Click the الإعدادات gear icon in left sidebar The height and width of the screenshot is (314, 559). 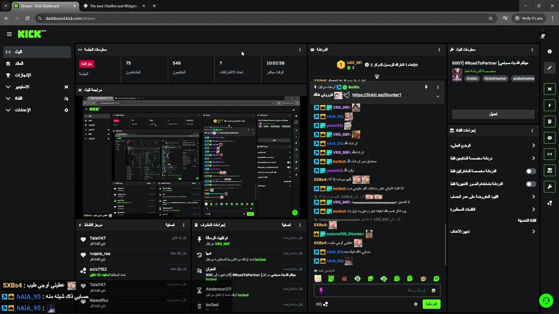click(x=66, y=110)
